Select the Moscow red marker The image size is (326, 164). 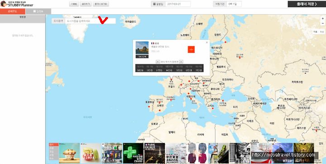pos(240,57)
